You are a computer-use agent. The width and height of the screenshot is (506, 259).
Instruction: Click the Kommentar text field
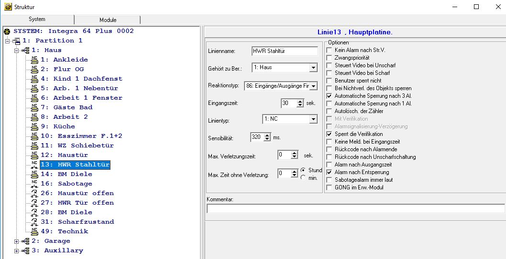tap(355, 208)
